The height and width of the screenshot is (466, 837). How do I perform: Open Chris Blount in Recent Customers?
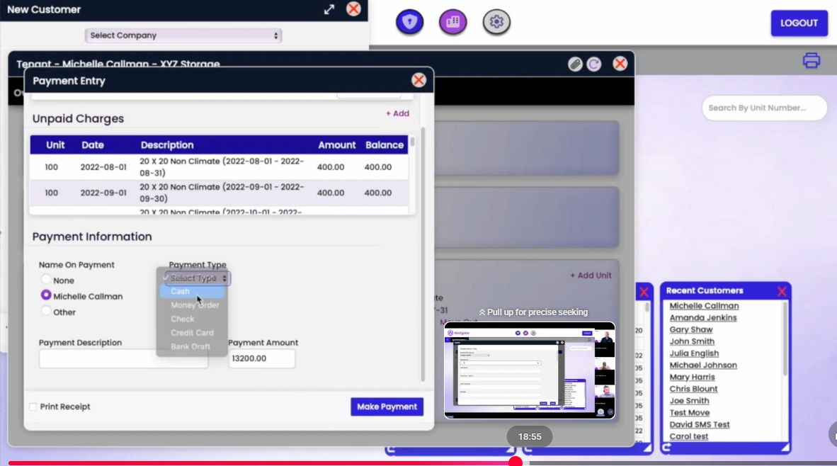(x=693, y=389)
